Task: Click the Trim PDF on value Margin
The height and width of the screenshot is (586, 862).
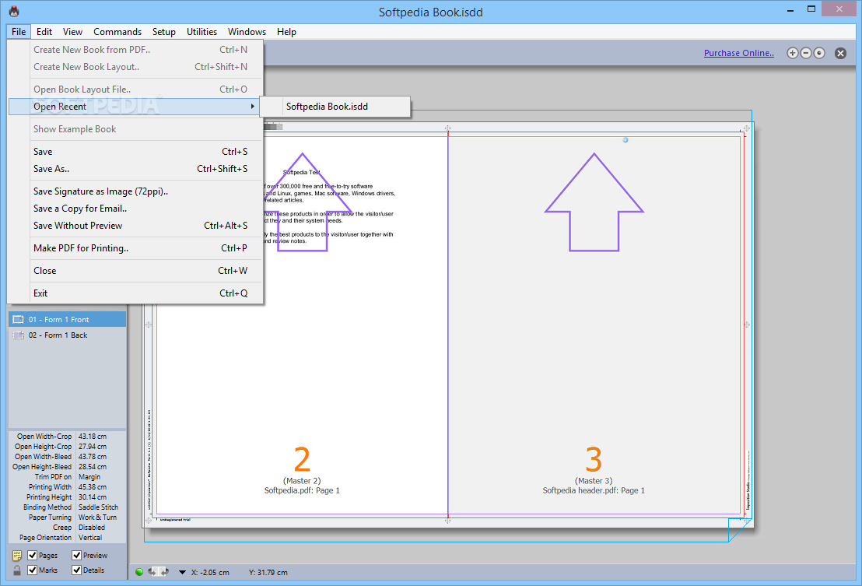Action: 89,477
